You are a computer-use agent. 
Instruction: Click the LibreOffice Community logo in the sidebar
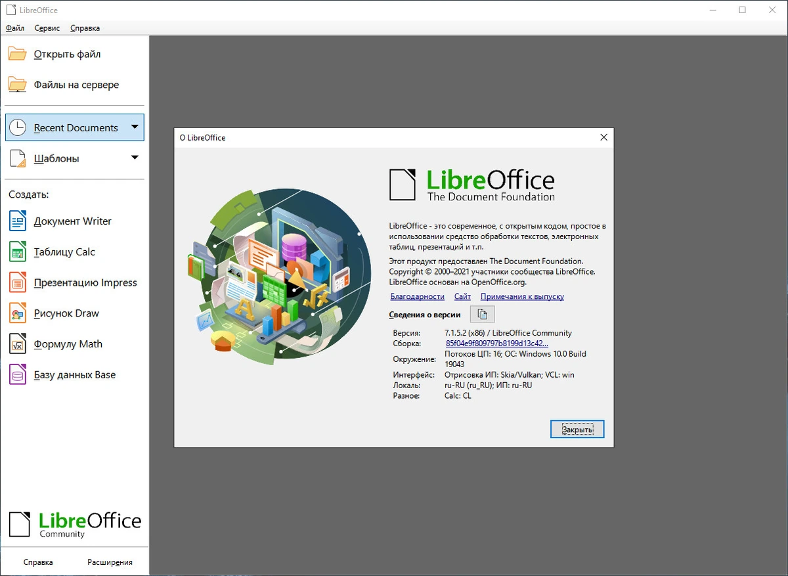[75, 524]
